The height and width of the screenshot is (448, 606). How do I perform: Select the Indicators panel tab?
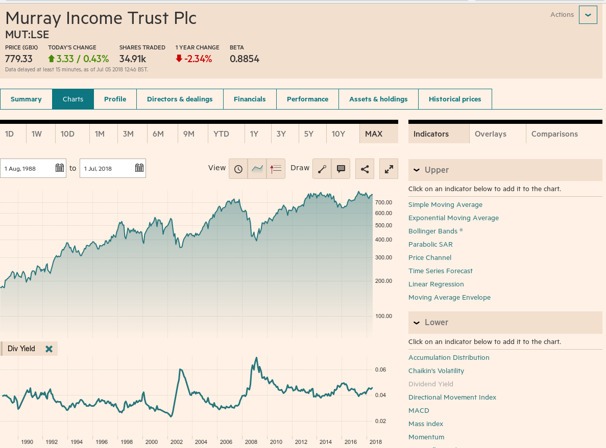[x=431, y=134]
